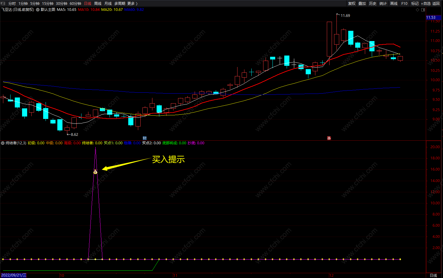This screenshot has width=443, height=278.
Task: Click the diamond marker icon
Action: coord(418,10)
